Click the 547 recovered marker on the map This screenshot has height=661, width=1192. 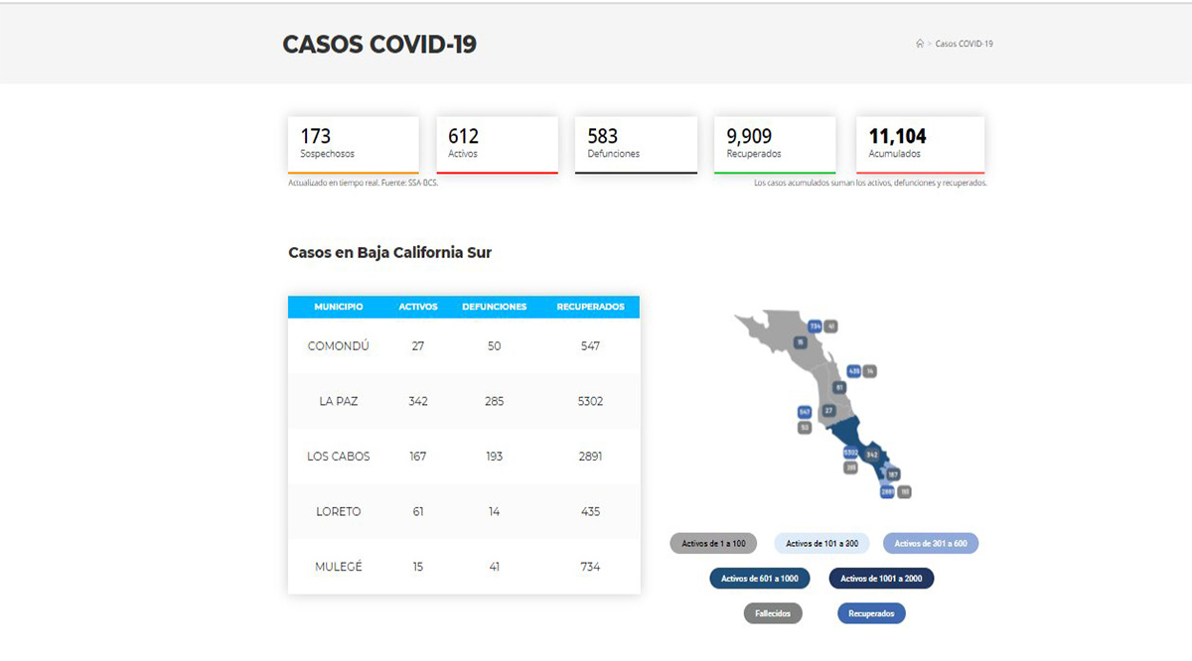pyautogui.click(x=805, y=412)
